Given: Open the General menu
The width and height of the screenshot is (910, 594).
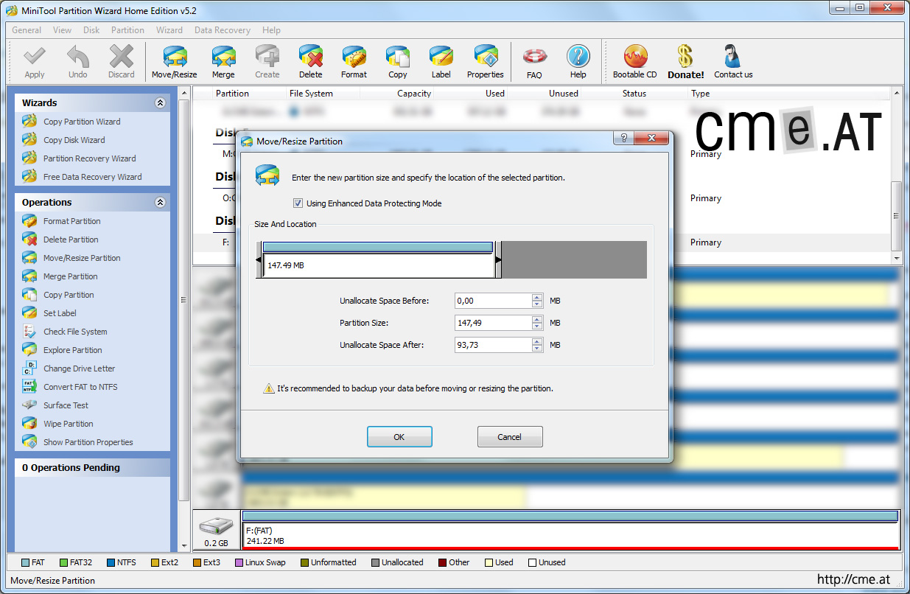Looking at the screenshot, I should [27, 30].
